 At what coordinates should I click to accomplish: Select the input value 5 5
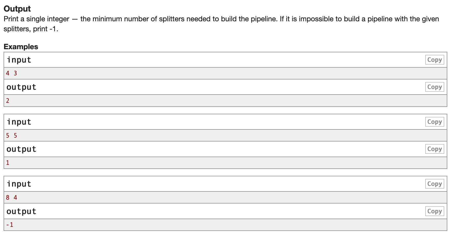[x=11, y=135]
